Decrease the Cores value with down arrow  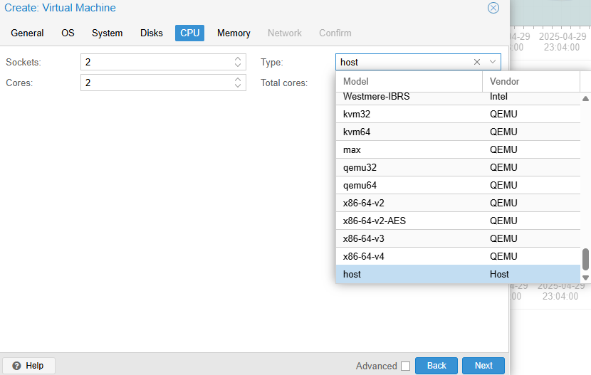click(239, 86)
